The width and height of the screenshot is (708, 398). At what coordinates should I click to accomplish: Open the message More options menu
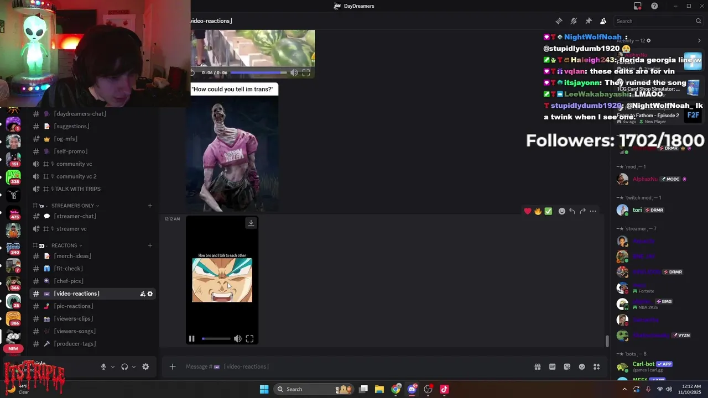coord(593,211)
